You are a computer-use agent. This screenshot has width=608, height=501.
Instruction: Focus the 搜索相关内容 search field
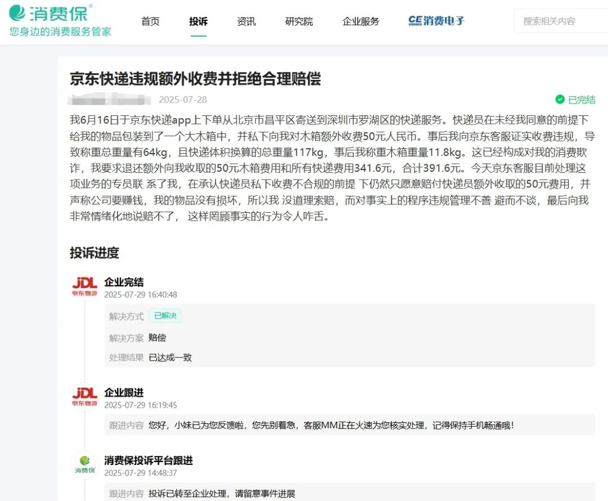[561, 21]
